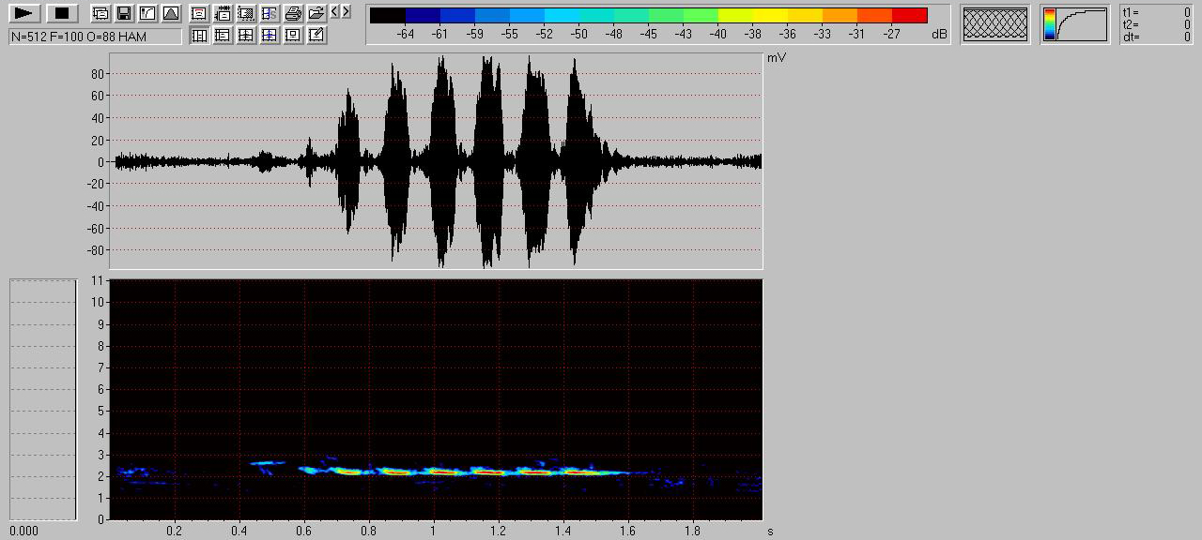Viewport: 1202px width, 540px height.
Task: Toggle the blue crosshair cursor grid button
Action: (x=270, y=36)
